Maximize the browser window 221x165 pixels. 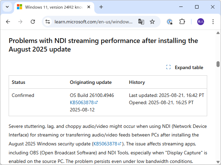tap(197, 7)
